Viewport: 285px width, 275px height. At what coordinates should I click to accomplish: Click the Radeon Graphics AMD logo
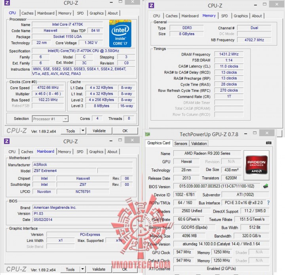coord(256,165)
